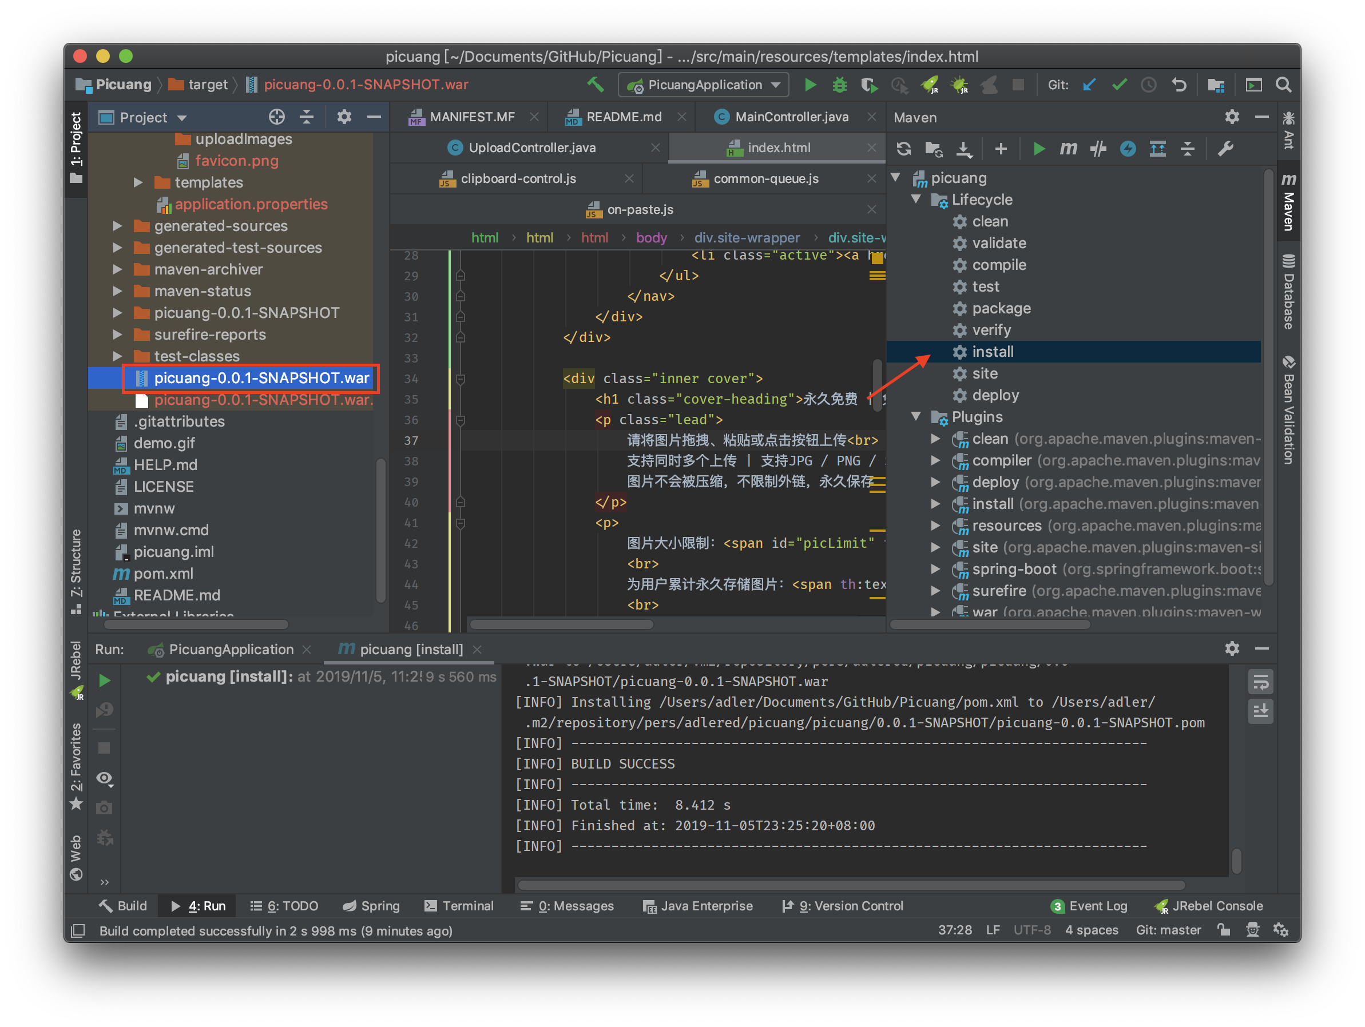Open Event Log from status bar
Image resolution: width=1365 pixels, height=1027 pixels.
click(x=1089, y=906)
